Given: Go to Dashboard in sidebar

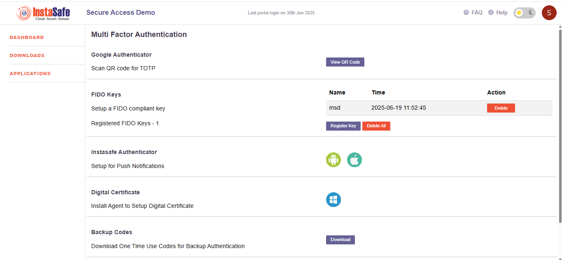Looking at the screenshot, I should 27,37.
